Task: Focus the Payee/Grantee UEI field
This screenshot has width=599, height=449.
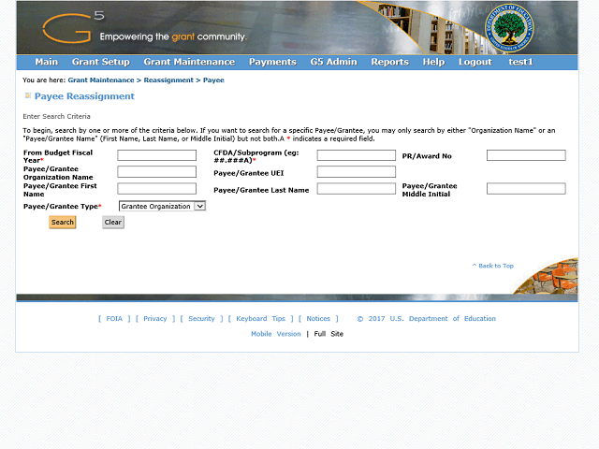Action: [x=357, y=172]
